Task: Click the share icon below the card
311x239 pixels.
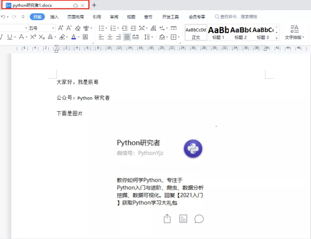Action: (167, 219)
